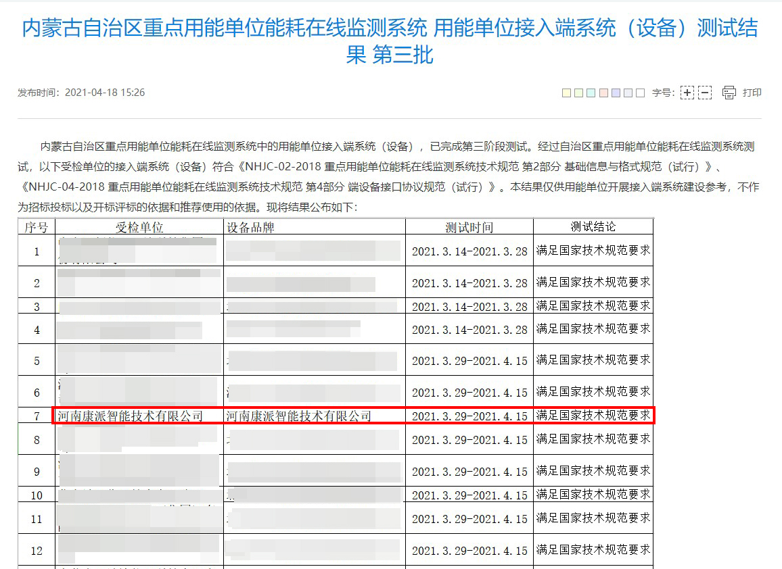Viewport: 782px width, 569px height.
Task: Select the white background swatch
Action: pyautogui.click(x=640, y=93)
